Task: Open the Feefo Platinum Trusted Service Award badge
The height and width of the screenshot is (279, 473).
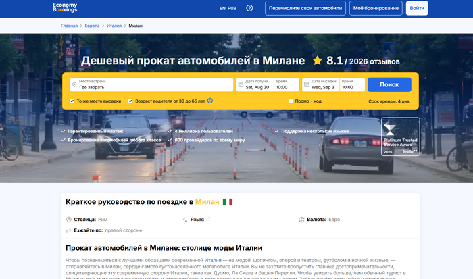Action: tap(401, 136)
